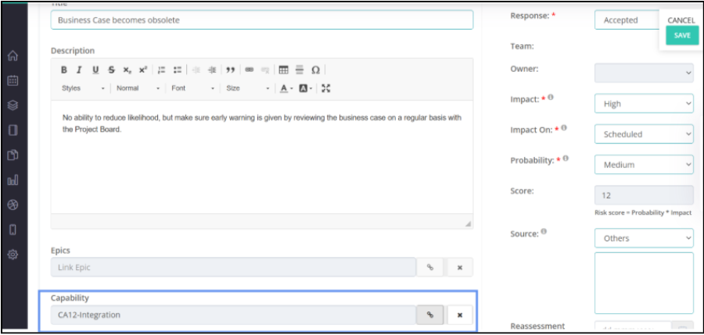Screen dimensions: 704x335
Task: Open the layers stack icon in sidebar
Action: click(x=13, y=105)
